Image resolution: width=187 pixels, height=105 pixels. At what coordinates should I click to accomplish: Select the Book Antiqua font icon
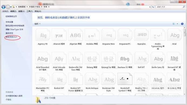point(92,79)
